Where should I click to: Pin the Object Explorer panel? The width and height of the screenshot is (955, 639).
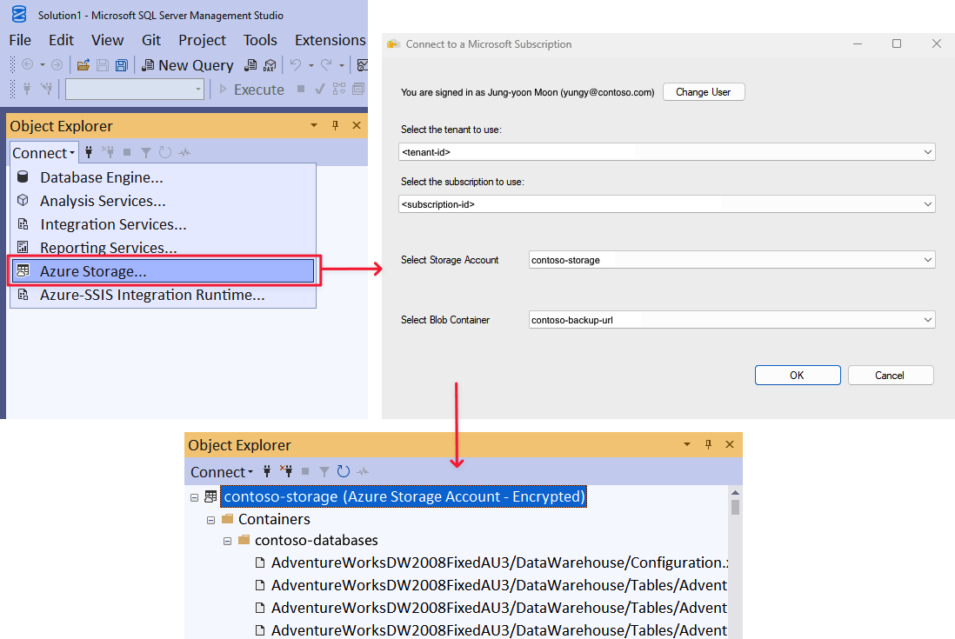click(x=335, y=125)
